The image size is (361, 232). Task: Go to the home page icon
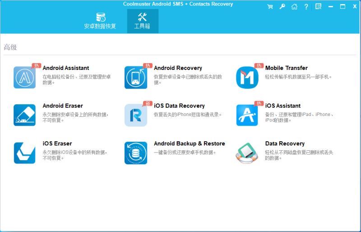tap(294, 6)
